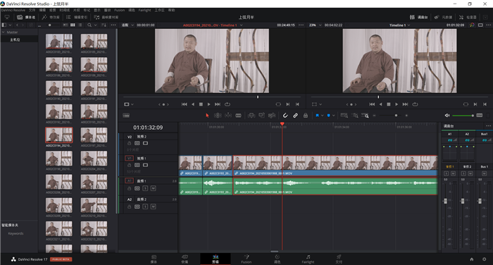Expand the Master bin tree
Screen dimensions: 493x265
coord(4,32)
